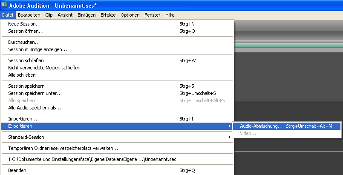Click Session speichern menu item

(x=117, y=86)
